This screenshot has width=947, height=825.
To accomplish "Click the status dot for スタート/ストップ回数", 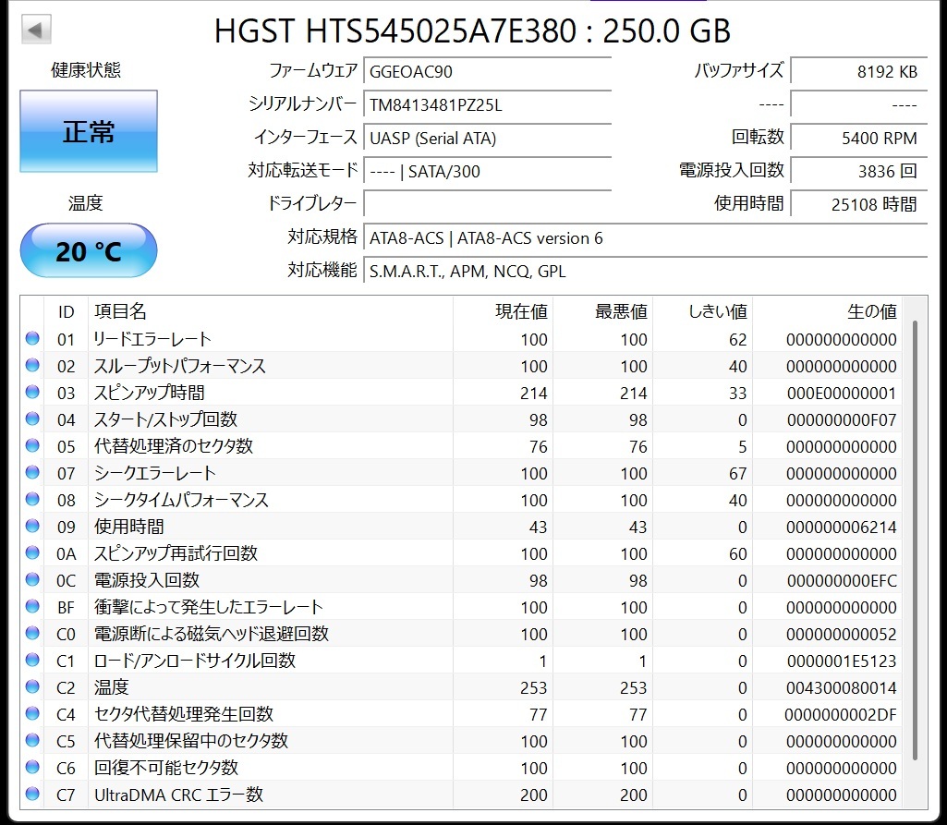I will pyautogui.click(x=32, y=419).
